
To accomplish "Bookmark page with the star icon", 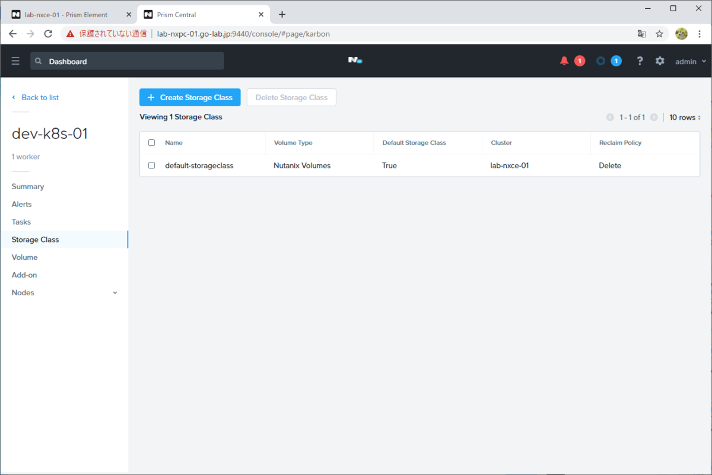I will coord(659,34).
